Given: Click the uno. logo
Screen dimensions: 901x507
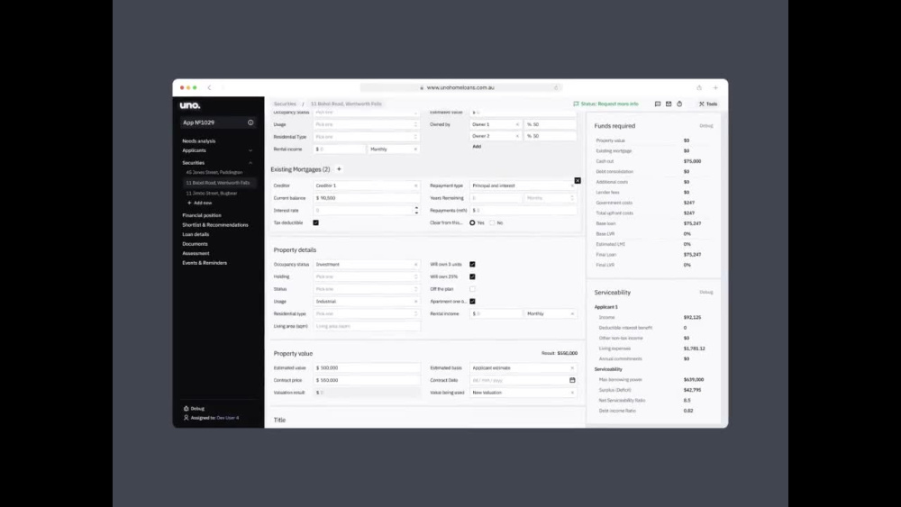Looking at the screenshot, I should [x=189, y=105].
